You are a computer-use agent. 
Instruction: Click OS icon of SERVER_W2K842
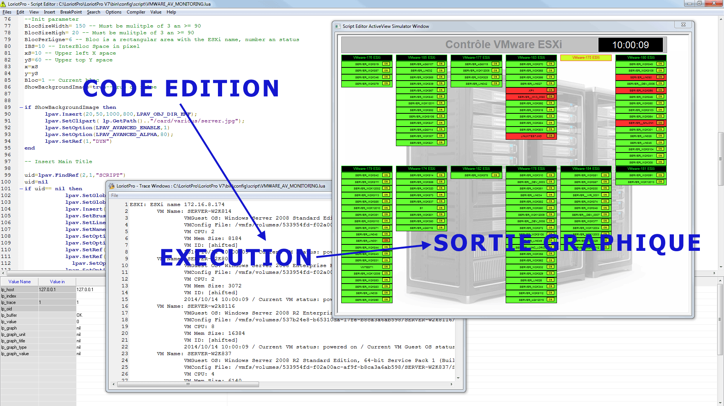pos(386,175)
